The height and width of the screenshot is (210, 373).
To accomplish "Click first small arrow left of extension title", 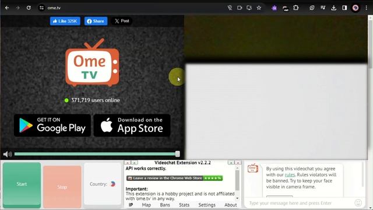I will tap(128, 163).
